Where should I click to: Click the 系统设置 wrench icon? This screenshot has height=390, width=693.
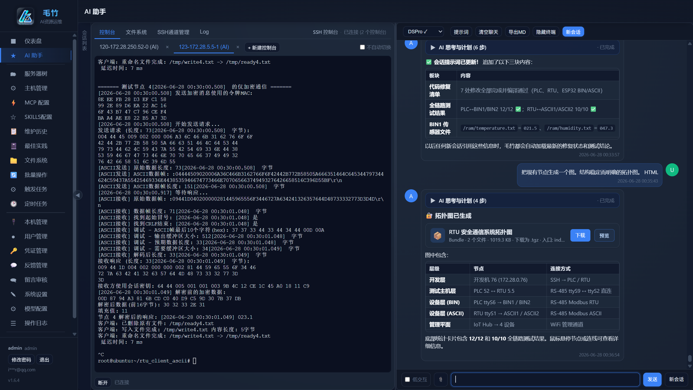13,294
